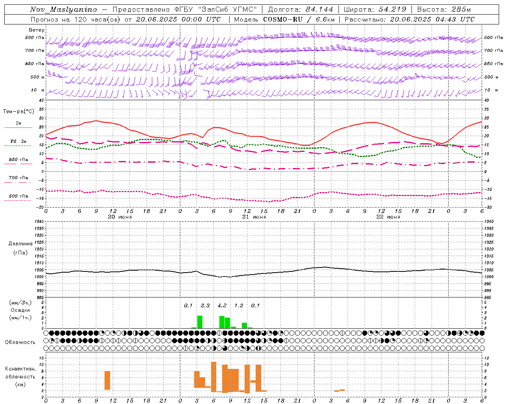This screenshot has width=505, height=404.
Task: Click the forecast start 20.06.2025 00:00 UTC
Action: click(x=179, y=19)
